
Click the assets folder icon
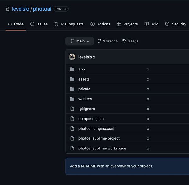click(x=72, y=79)
